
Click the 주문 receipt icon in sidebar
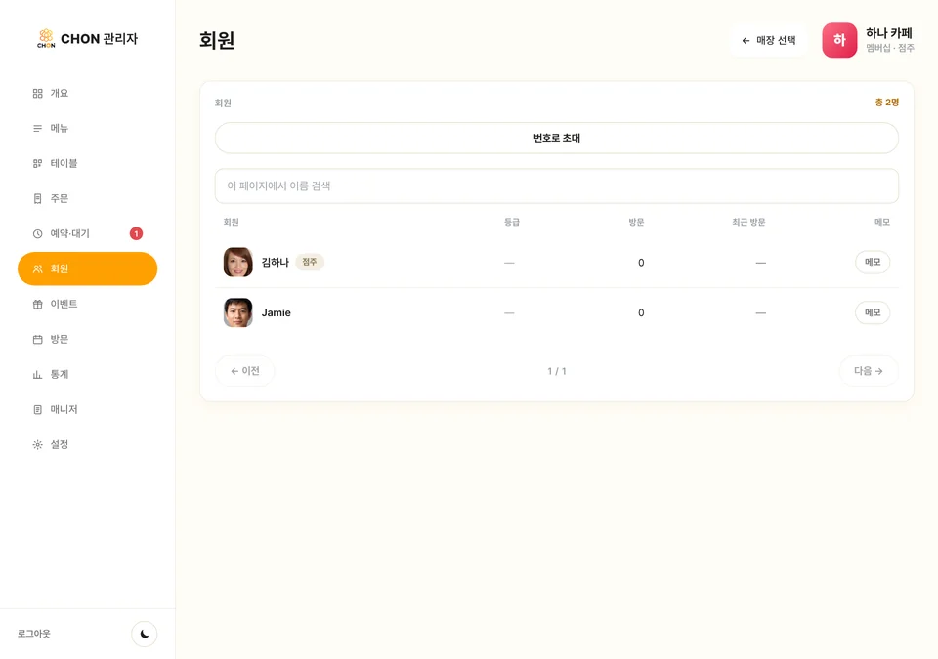pos(38,198)
